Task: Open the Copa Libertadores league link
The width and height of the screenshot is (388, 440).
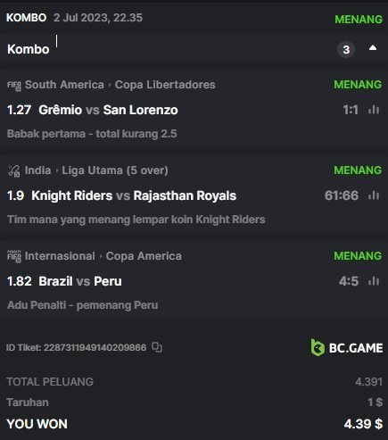Action: (165, 85)
